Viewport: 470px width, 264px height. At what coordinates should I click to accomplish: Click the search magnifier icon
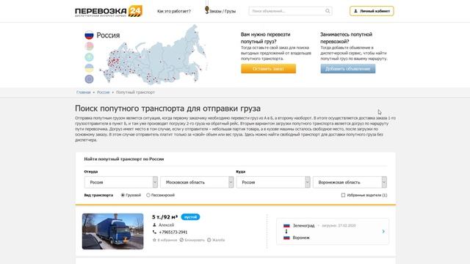click(x=328, y=11)
